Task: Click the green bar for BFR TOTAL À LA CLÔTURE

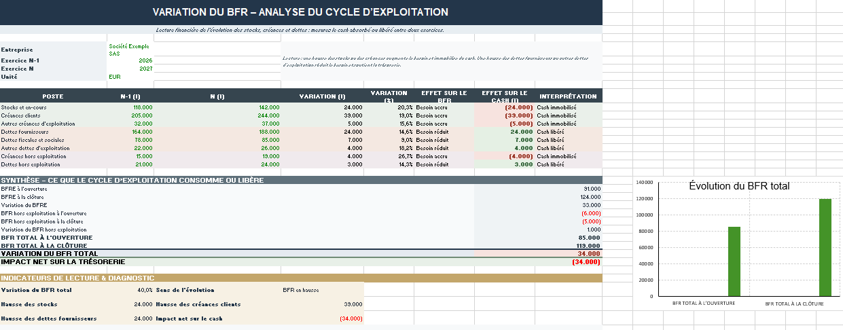Action: pyautogui.click(x=825, y=247)
